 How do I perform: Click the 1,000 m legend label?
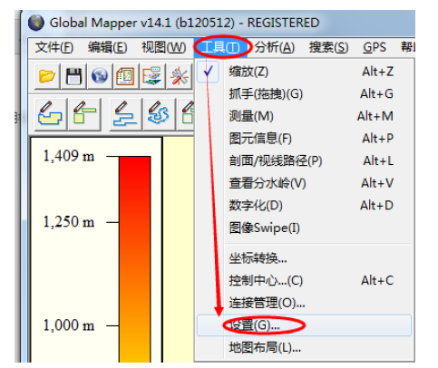[69, 325]
